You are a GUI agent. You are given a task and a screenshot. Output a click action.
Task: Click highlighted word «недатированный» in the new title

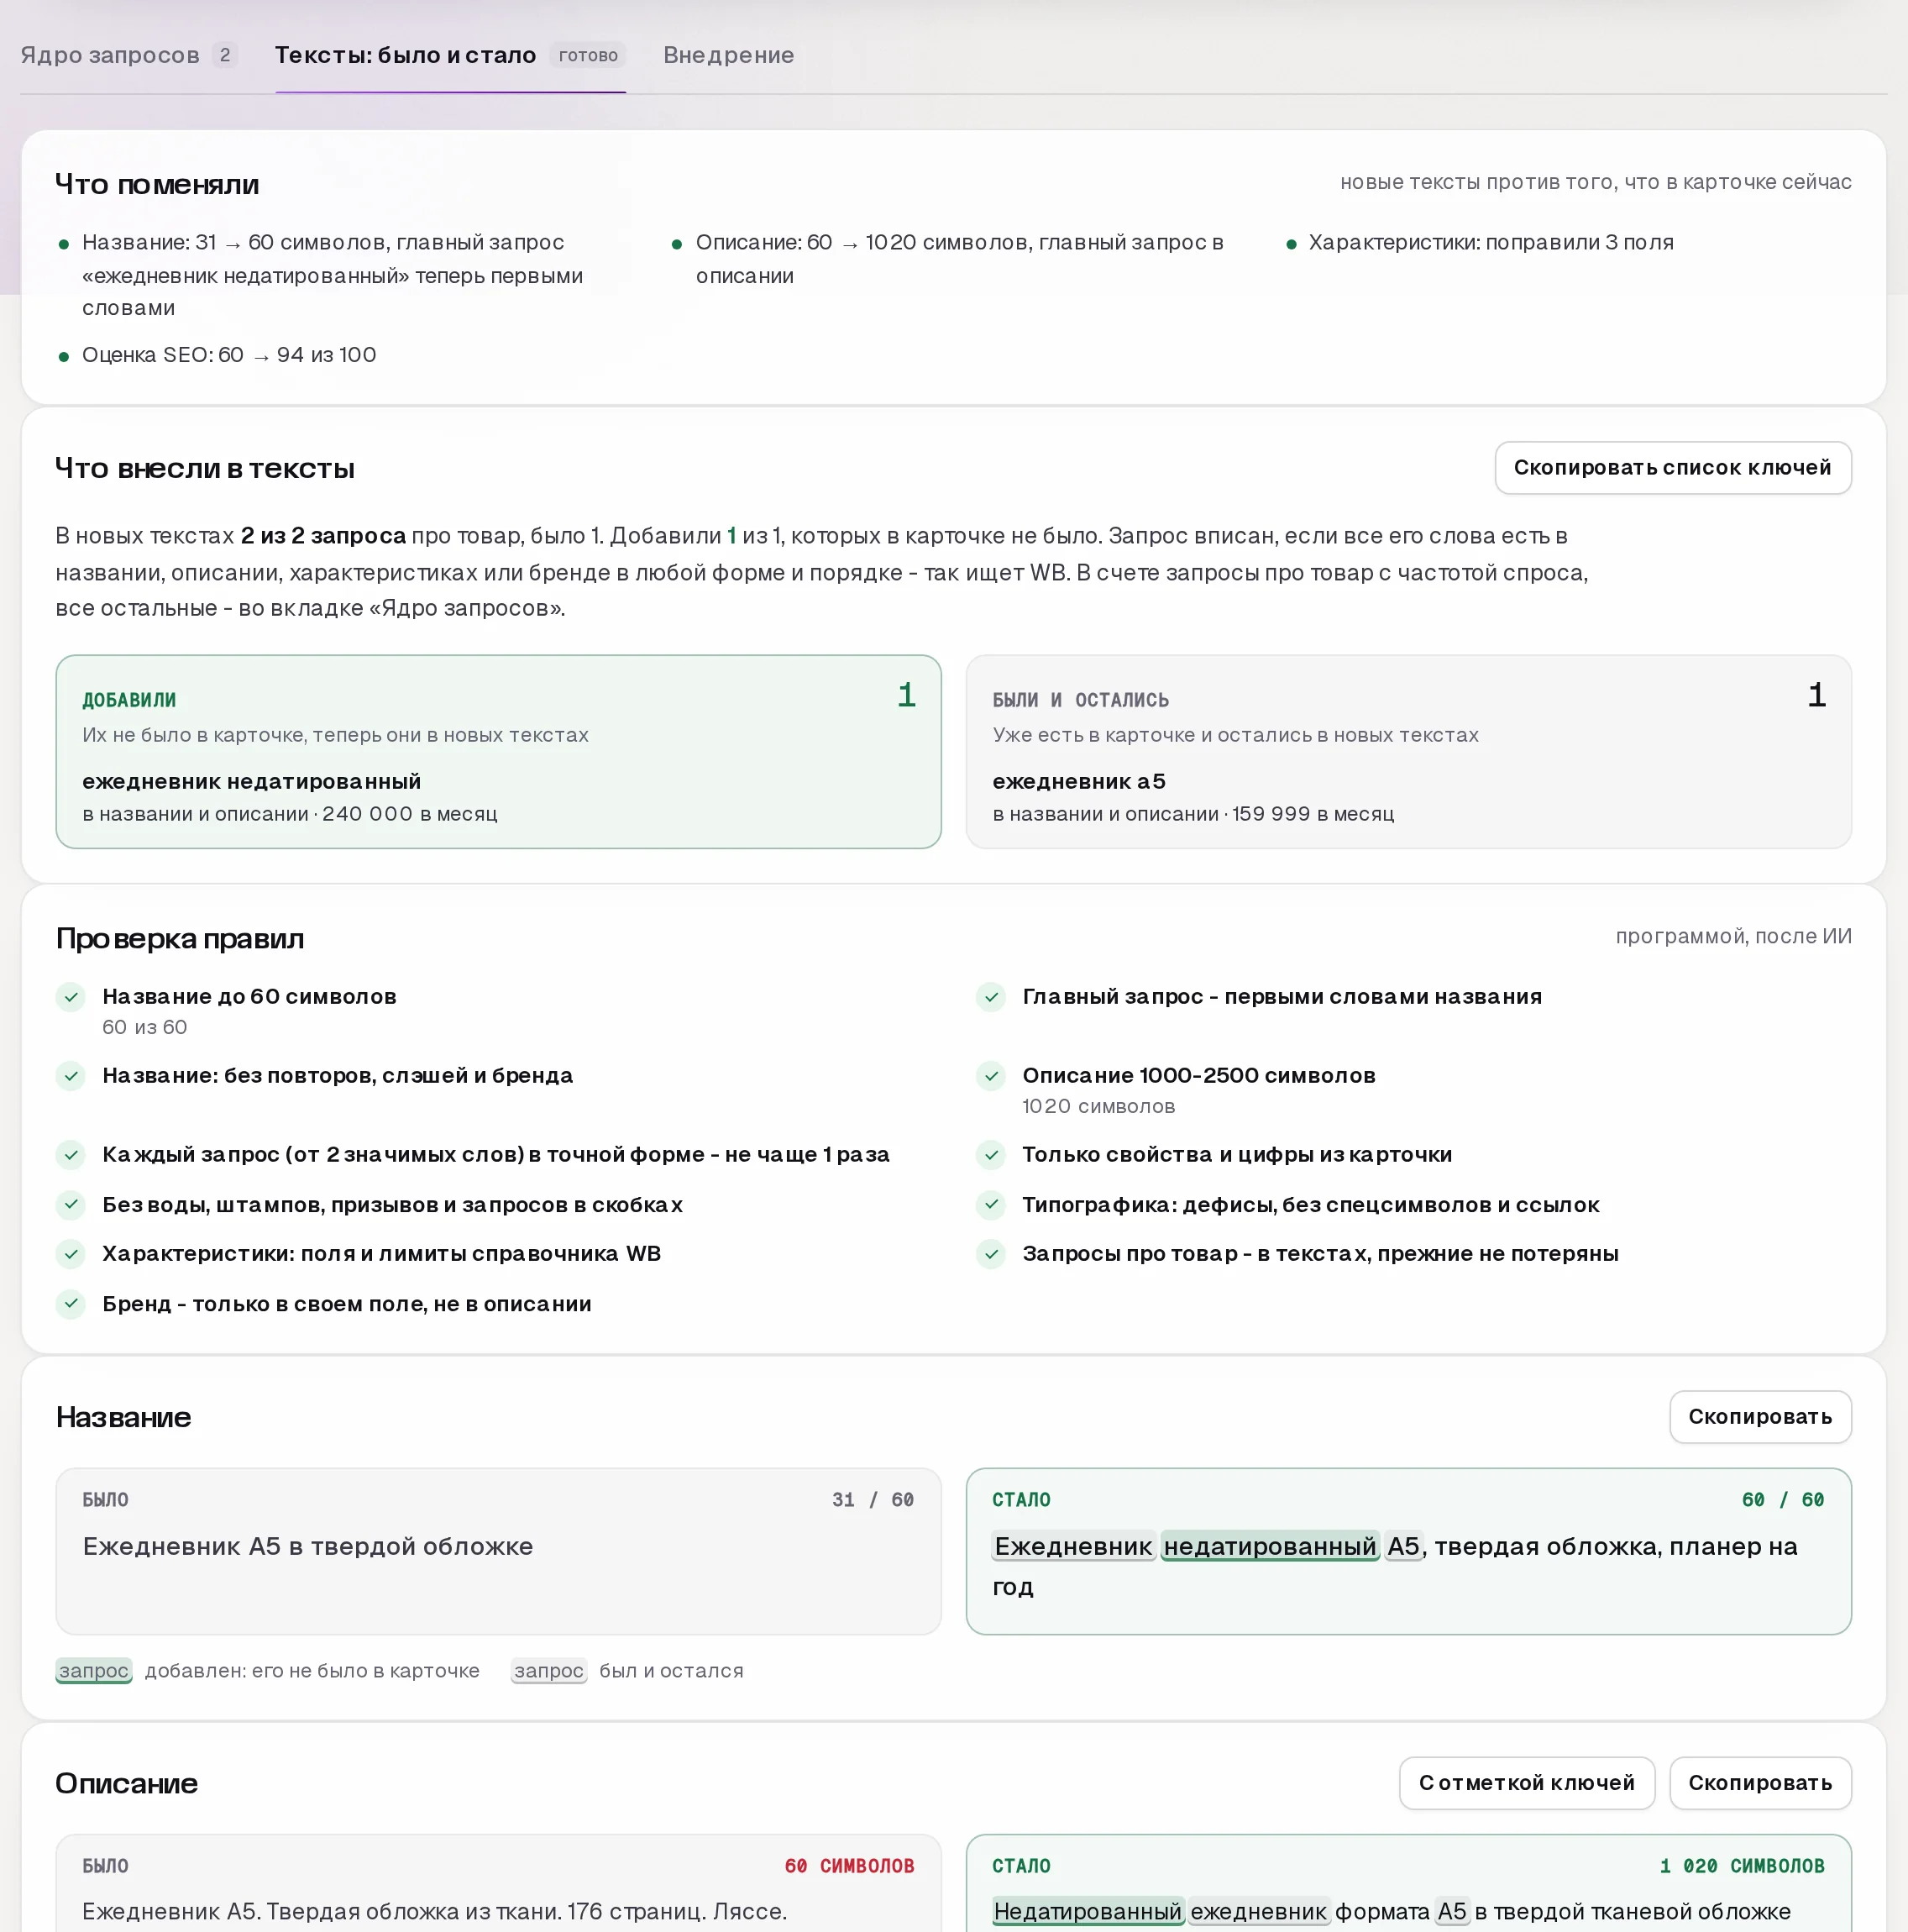point(1270,1546)
